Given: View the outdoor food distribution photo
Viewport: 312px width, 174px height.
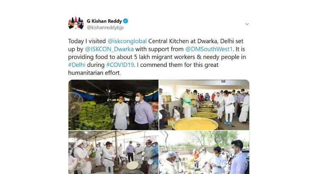Looking at the screenshot, I should (x=204, y=152).
